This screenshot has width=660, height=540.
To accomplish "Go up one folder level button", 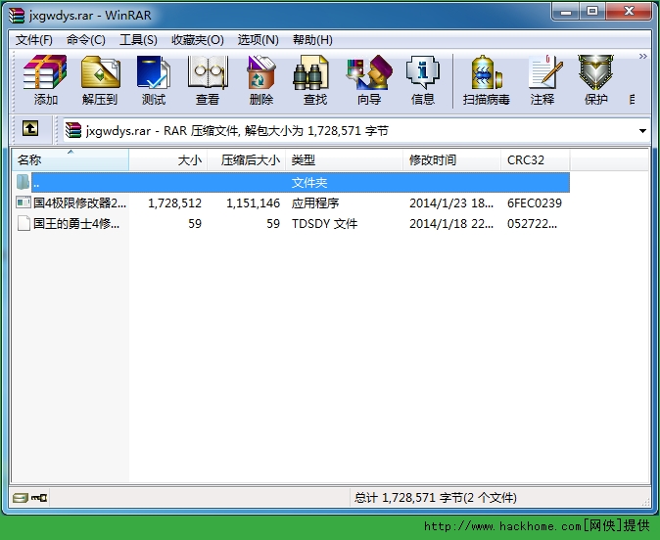I will coord(30,128).
